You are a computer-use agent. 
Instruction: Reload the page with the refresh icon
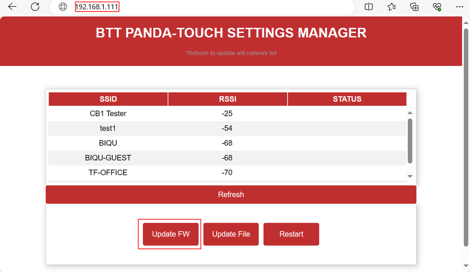(x=35, y=7)
